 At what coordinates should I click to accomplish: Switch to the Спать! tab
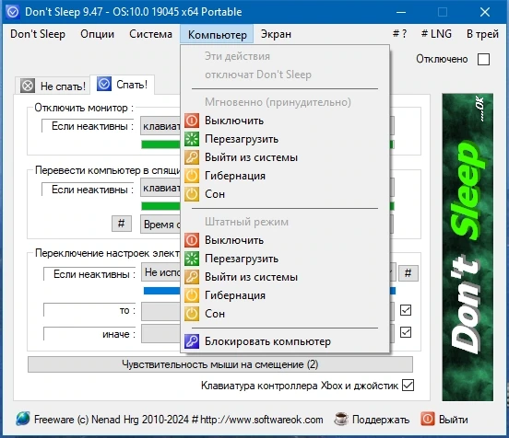pos(123,85)
